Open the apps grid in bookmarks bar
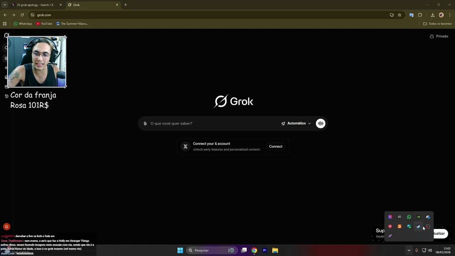455x256 pixels. [5, 24]
